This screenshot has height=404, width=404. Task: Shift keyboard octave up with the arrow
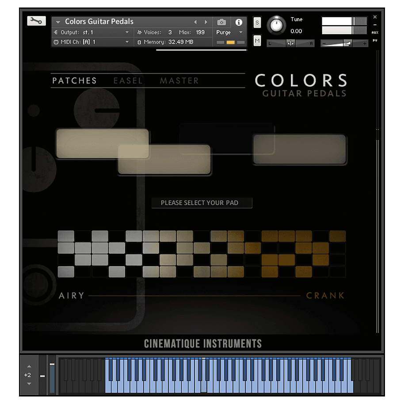coord(29,366)
